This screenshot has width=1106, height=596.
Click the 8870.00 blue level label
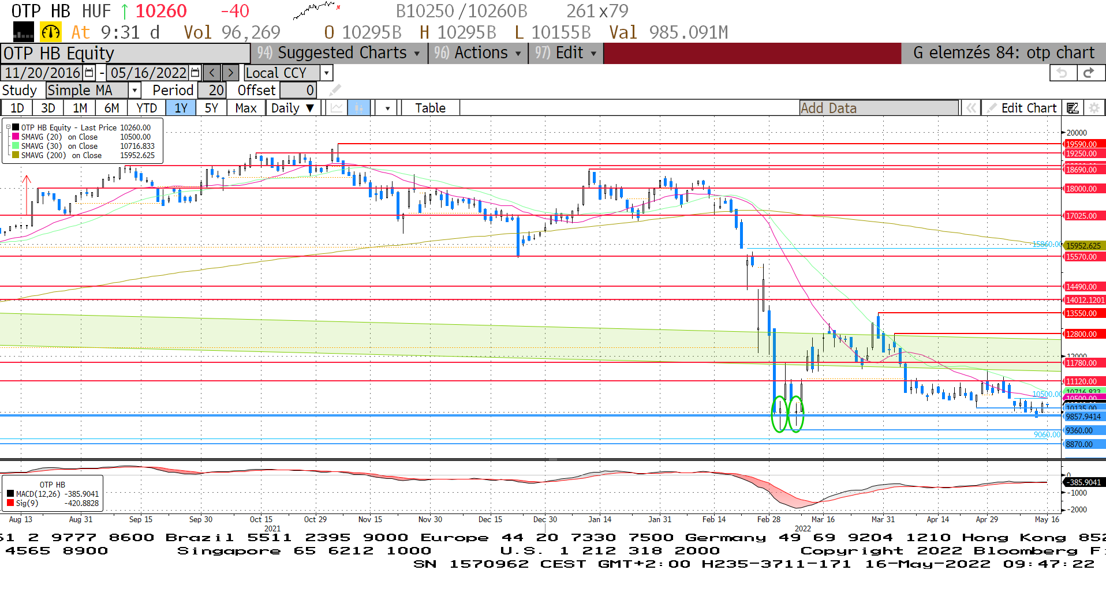click(x=1084, y=444)
